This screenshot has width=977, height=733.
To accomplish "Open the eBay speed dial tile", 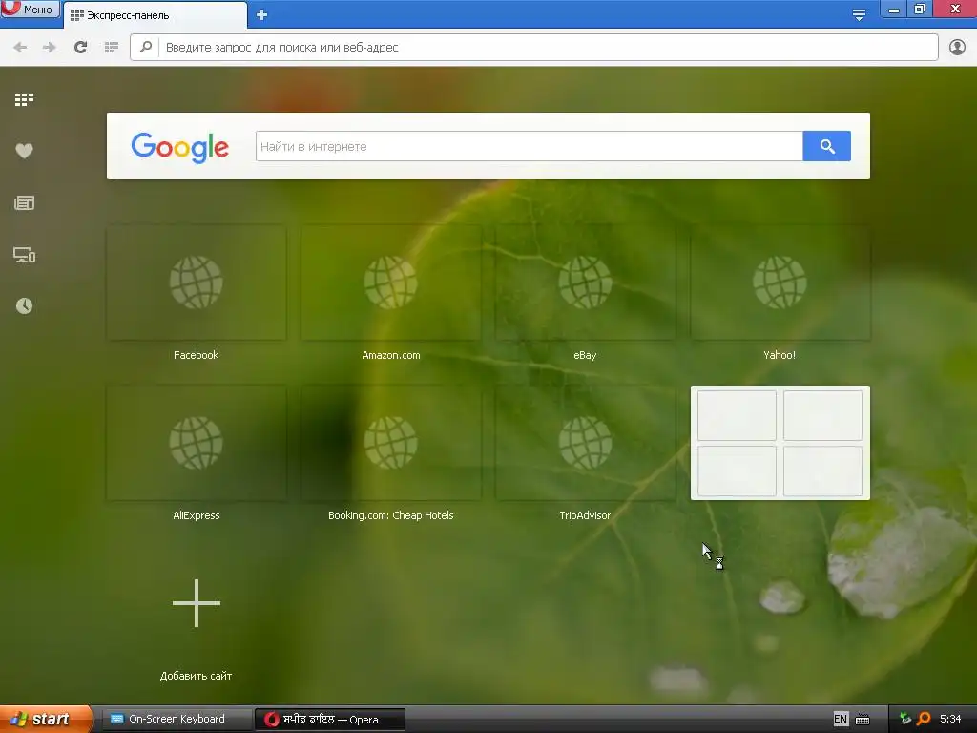I will tap(585, 283).
